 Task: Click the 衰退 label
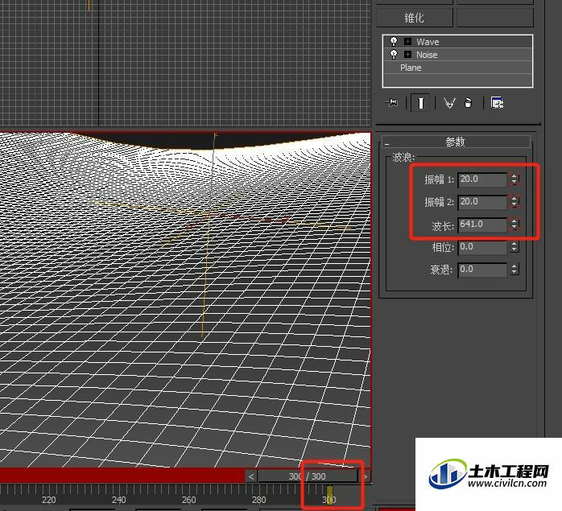(x=442, y=270)
